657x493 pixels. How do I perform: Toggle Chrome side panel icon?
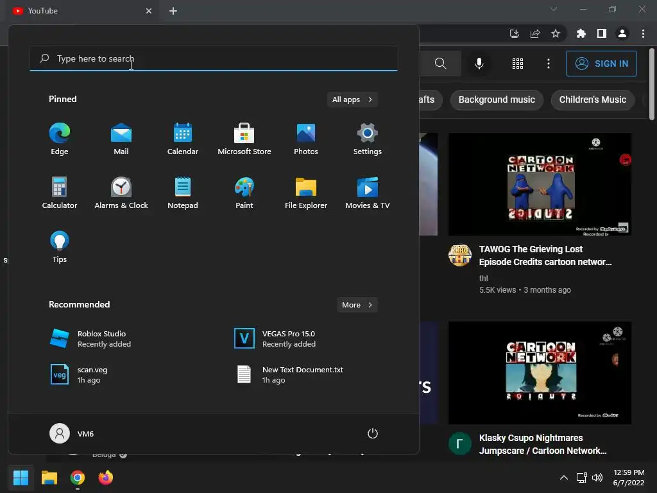(x=602, y=33)
